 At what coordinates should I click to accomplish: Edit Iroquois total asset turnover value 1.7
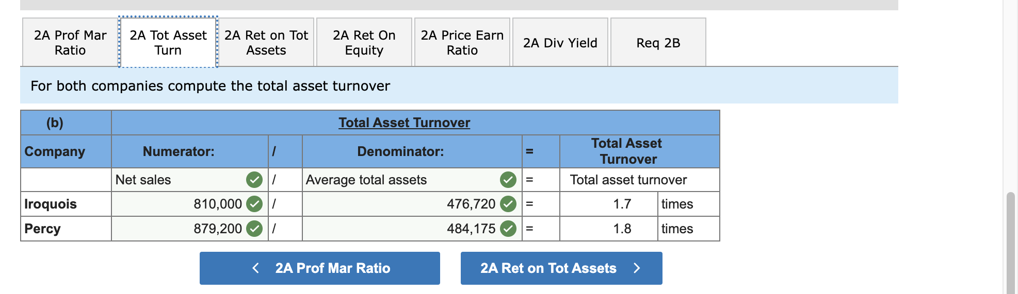(609, 204)
